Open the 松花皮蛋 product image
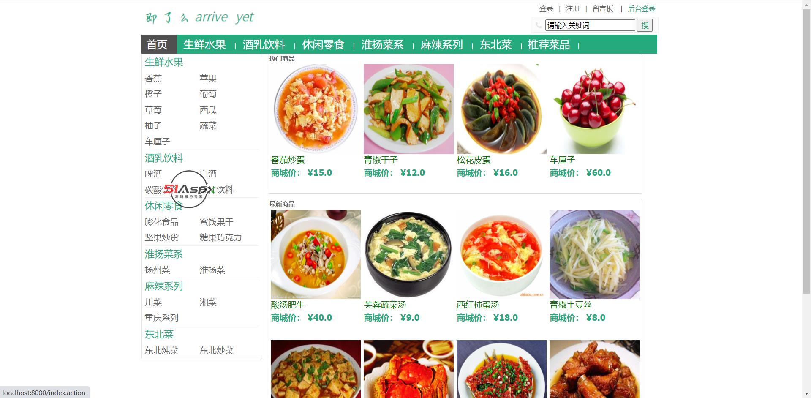811x398 pixels. (501, 109)
